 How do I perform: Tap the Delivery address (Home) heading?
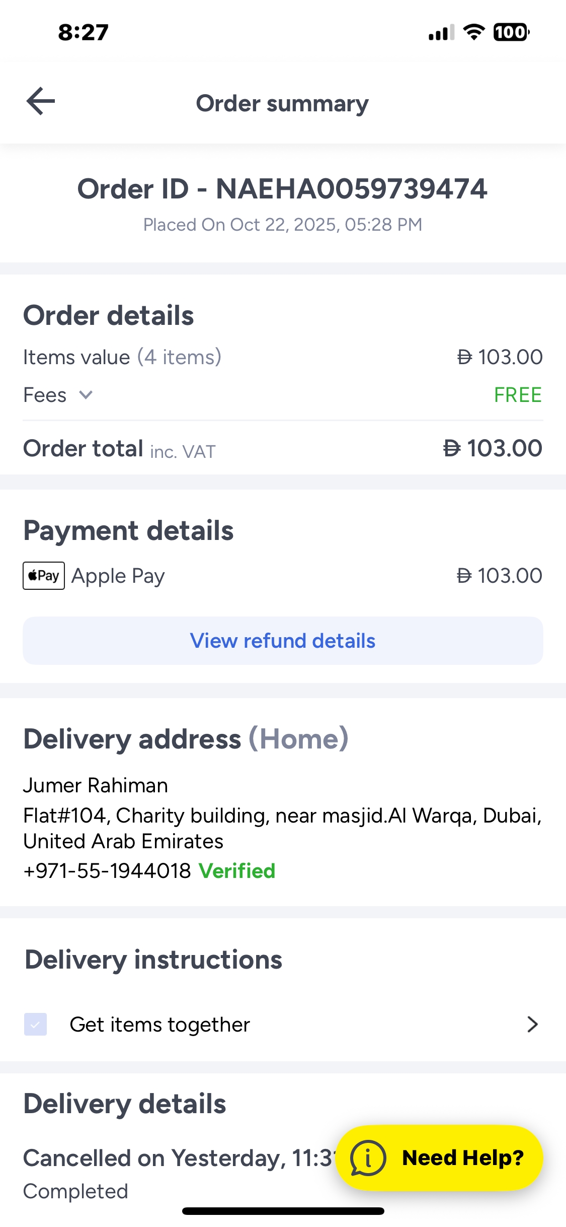coord(186,739)
